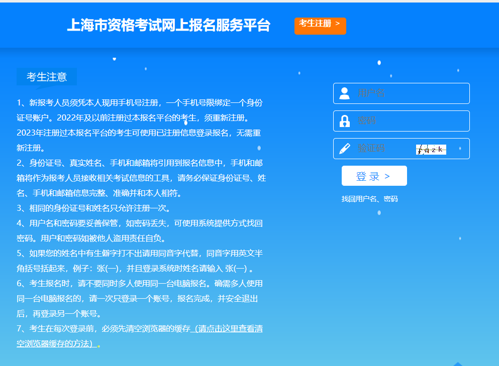Click notice item 1 about phone registration
499x366 pixels.
(139, 126)
